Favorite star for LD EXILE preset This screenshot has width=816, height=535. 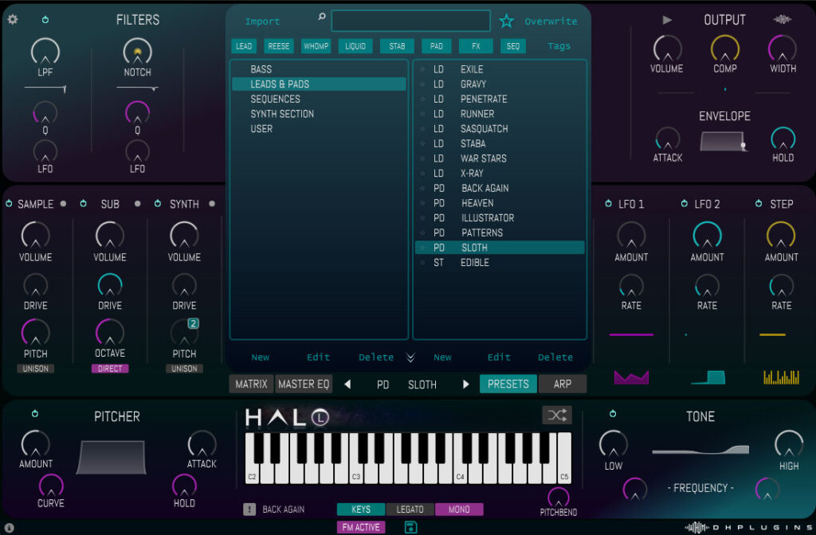pos(422,69)
